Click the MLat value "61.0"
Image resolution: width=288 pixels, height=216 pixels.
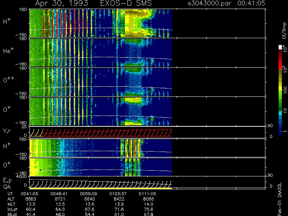pos(119,214)
